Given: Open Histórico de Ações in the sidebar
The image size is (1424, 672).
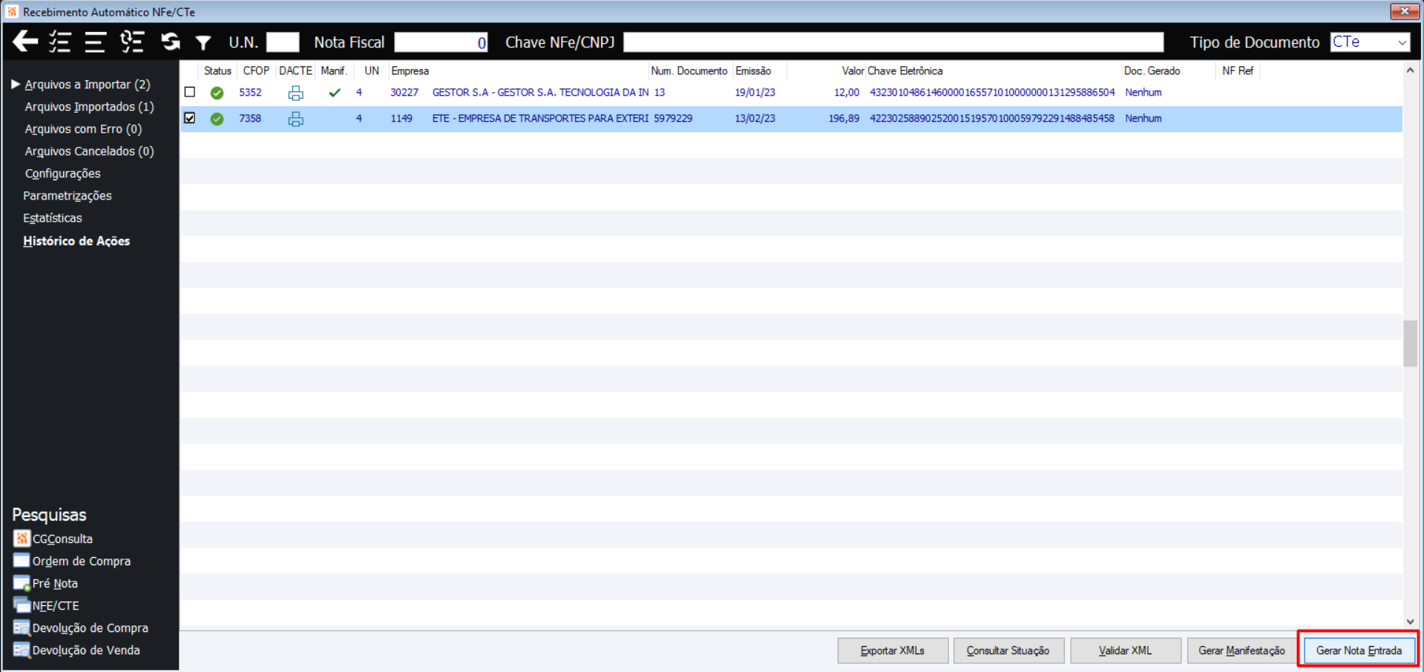Looking at the screenshot, I should (76, 241).
